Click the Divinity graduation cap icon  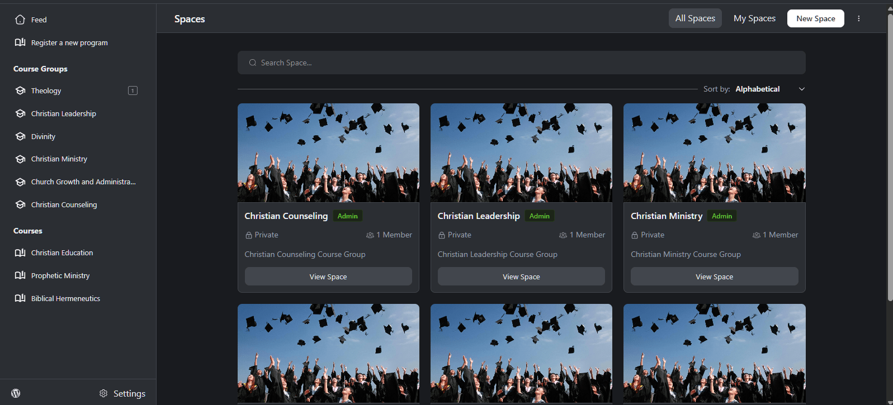(x=21, y=136)
